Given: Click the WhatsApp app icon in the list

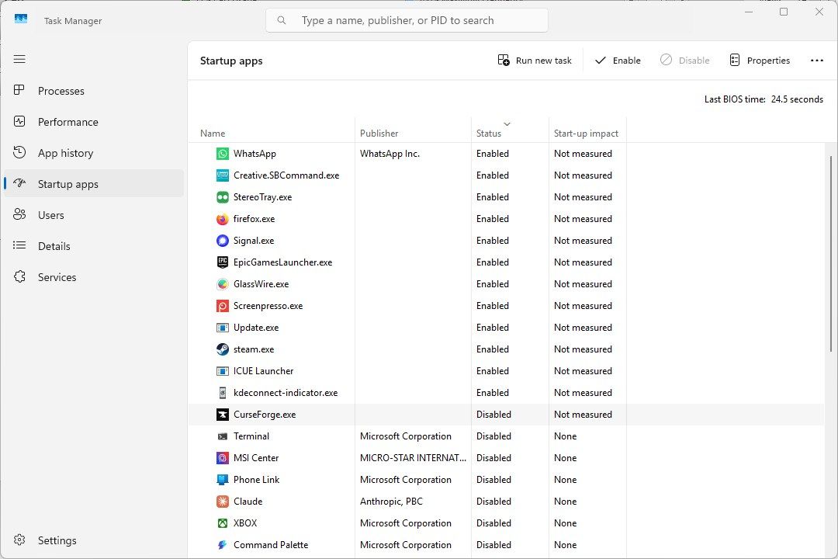Looking at the screenshot, I should coord(223,154).
